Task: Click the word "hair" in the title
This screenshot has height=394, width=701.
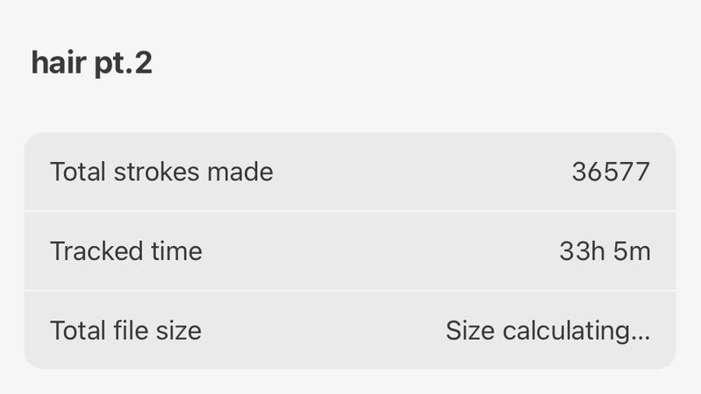Action: pyautogui.click(x=58, y=63)
